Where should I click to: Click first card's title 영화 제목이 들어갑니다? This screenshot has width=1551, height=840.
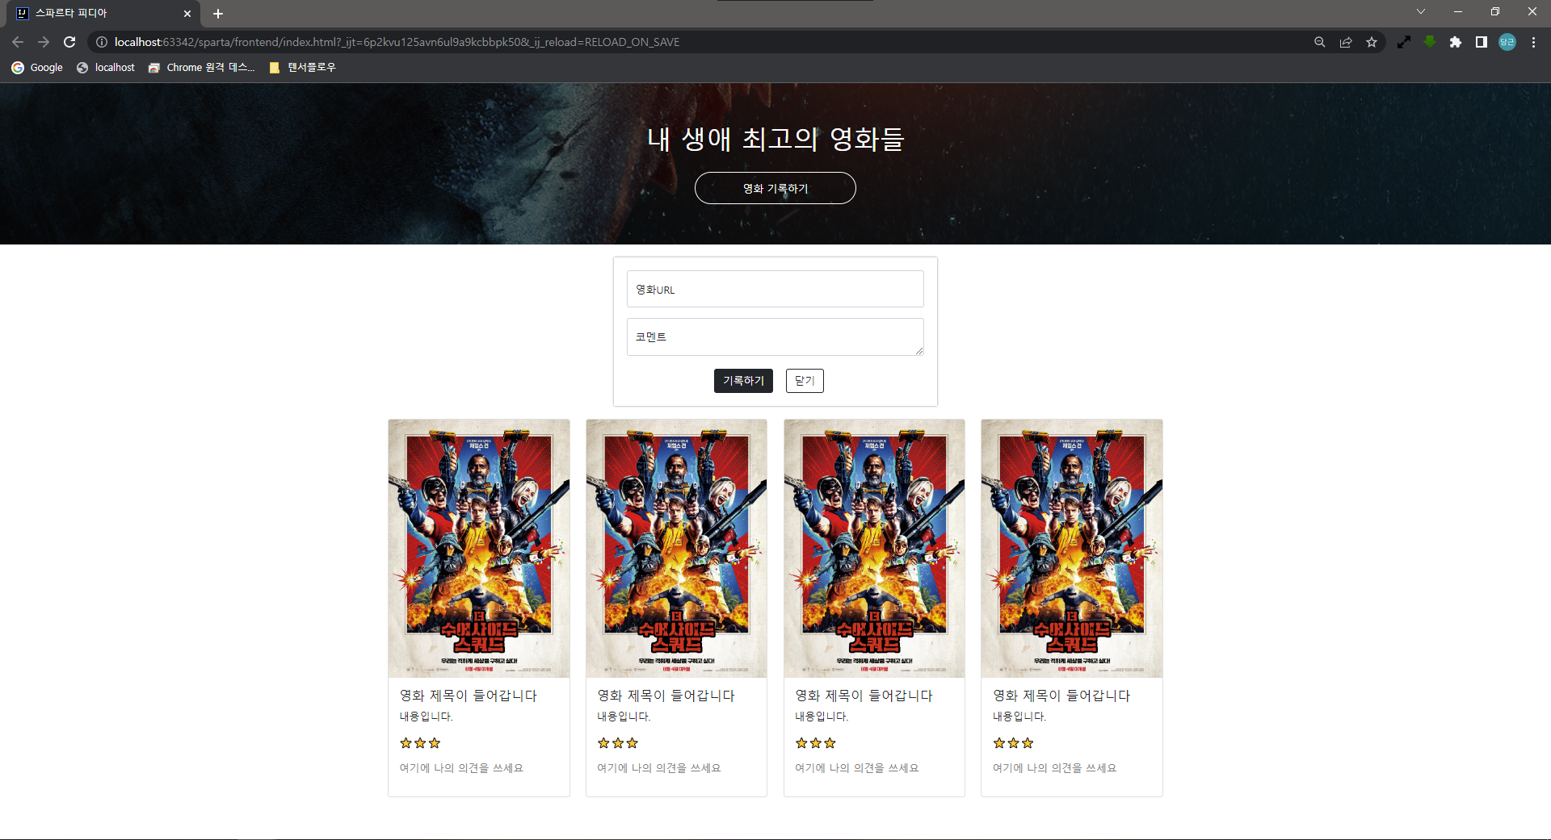(x=469, y=696)
